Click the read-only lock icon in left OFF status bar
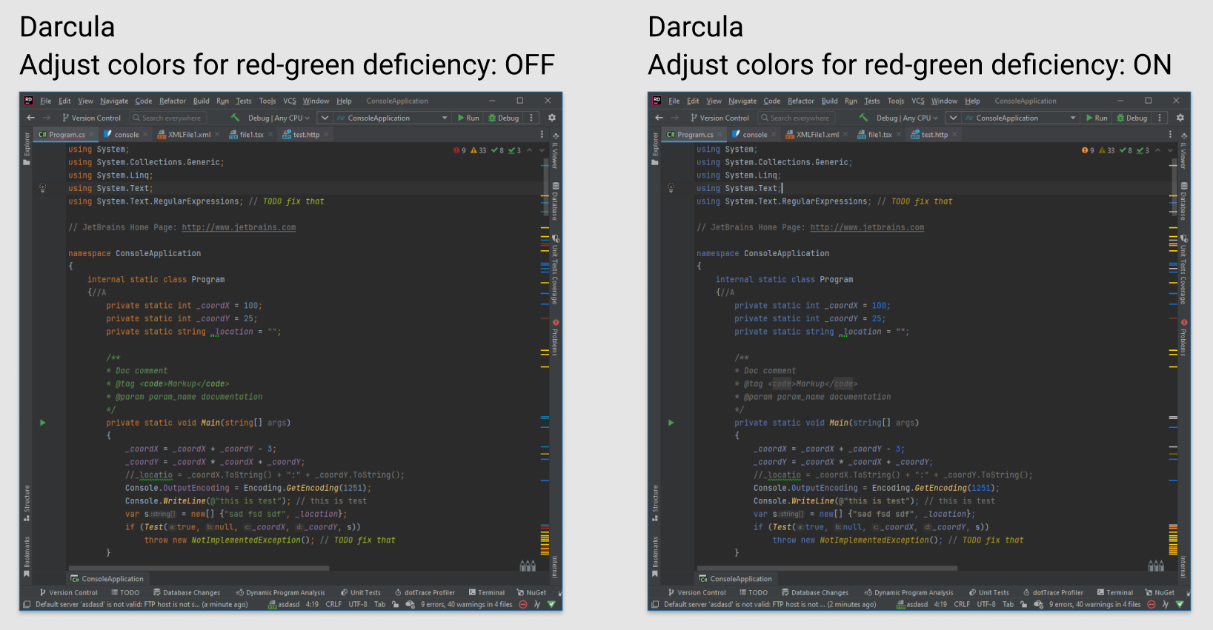The width and height of the screenshot is (1213, 630). tap(396, 604)
